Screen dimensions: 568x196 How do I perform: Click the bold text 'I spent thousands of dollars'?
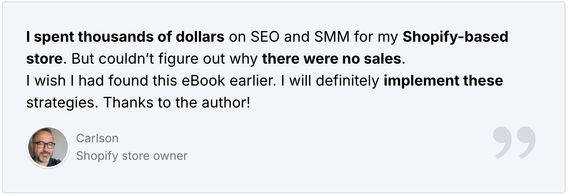[x=125, y=37]
